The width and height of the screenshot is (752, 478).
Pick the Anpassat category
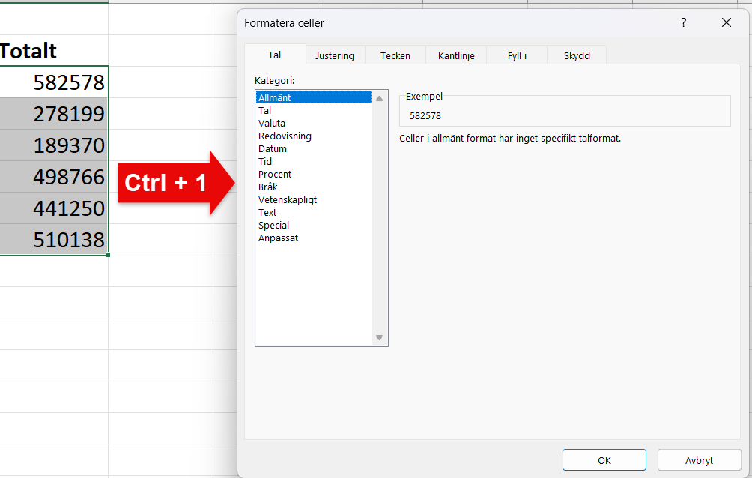point(278,238)
